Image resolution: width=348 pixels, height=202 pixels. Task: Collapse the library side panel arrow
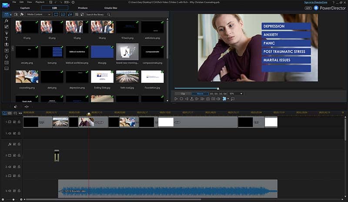pos(13,48)
